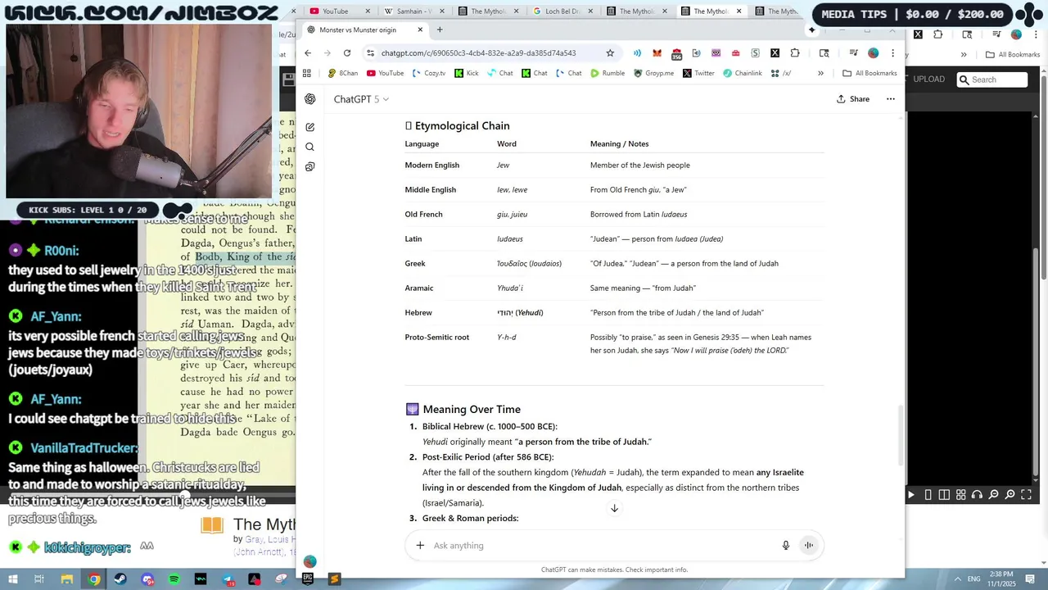The height and width of the screenshot is (590, 1048).
Task: Open the Twitter bookmark
Action: coord(698,73)
